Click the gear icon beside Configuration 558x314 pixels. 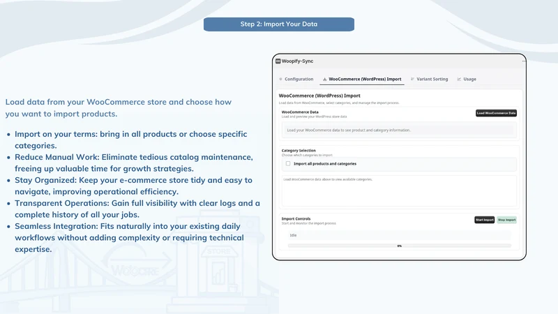point(280,79)
